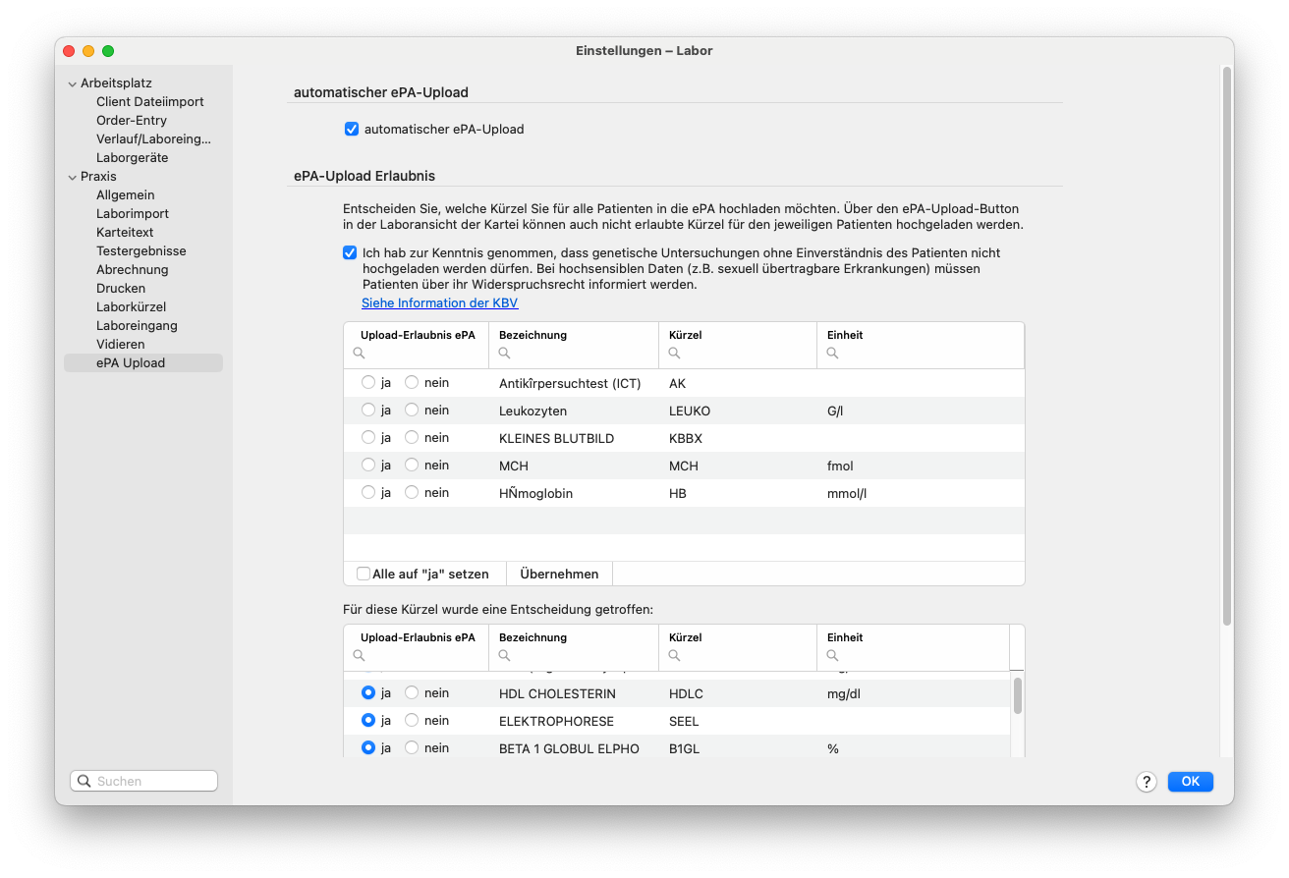Check 'Alle auf "ja" setzen'
Viewport: 1289px width, 878px height.
[x=363, y=573]
